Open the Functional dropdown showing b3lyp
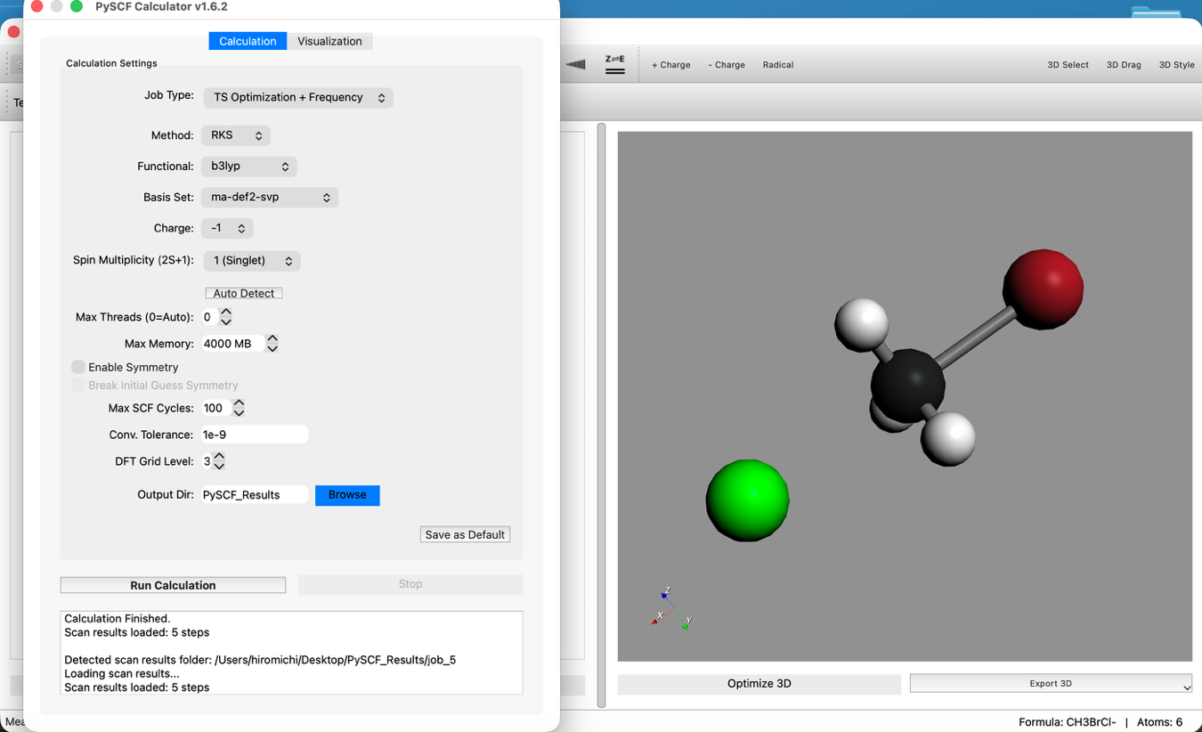 (248, 166)
